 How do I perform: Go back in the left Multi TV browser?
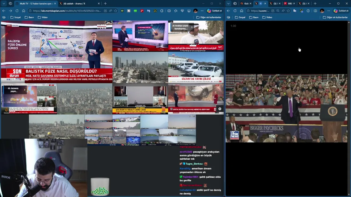click(x=4, y=11)
